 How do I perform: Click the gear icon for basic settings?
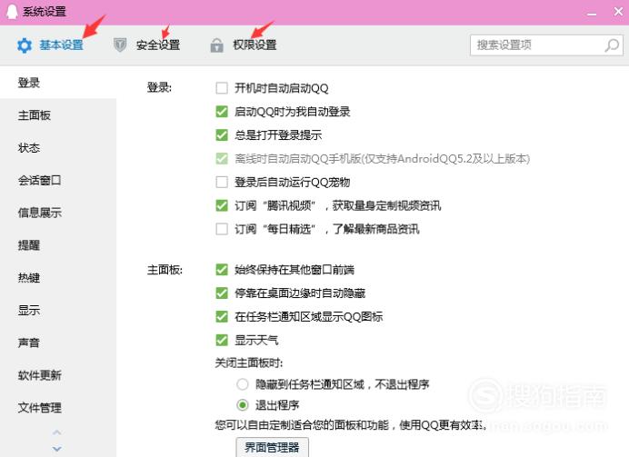(x=25, y=45)
